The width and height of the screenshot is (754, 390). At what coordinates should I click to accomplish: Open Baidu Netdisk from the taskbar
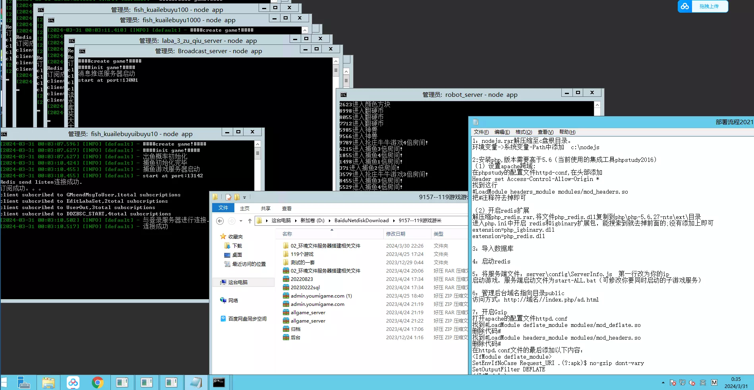pos(73,382)
